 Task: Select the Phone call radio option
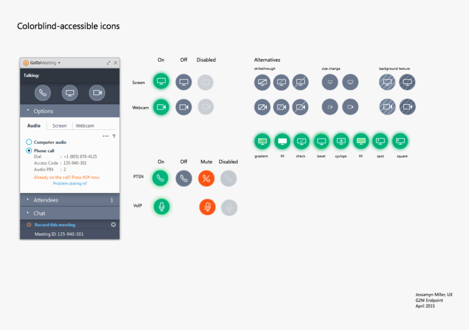click(29, 151)
